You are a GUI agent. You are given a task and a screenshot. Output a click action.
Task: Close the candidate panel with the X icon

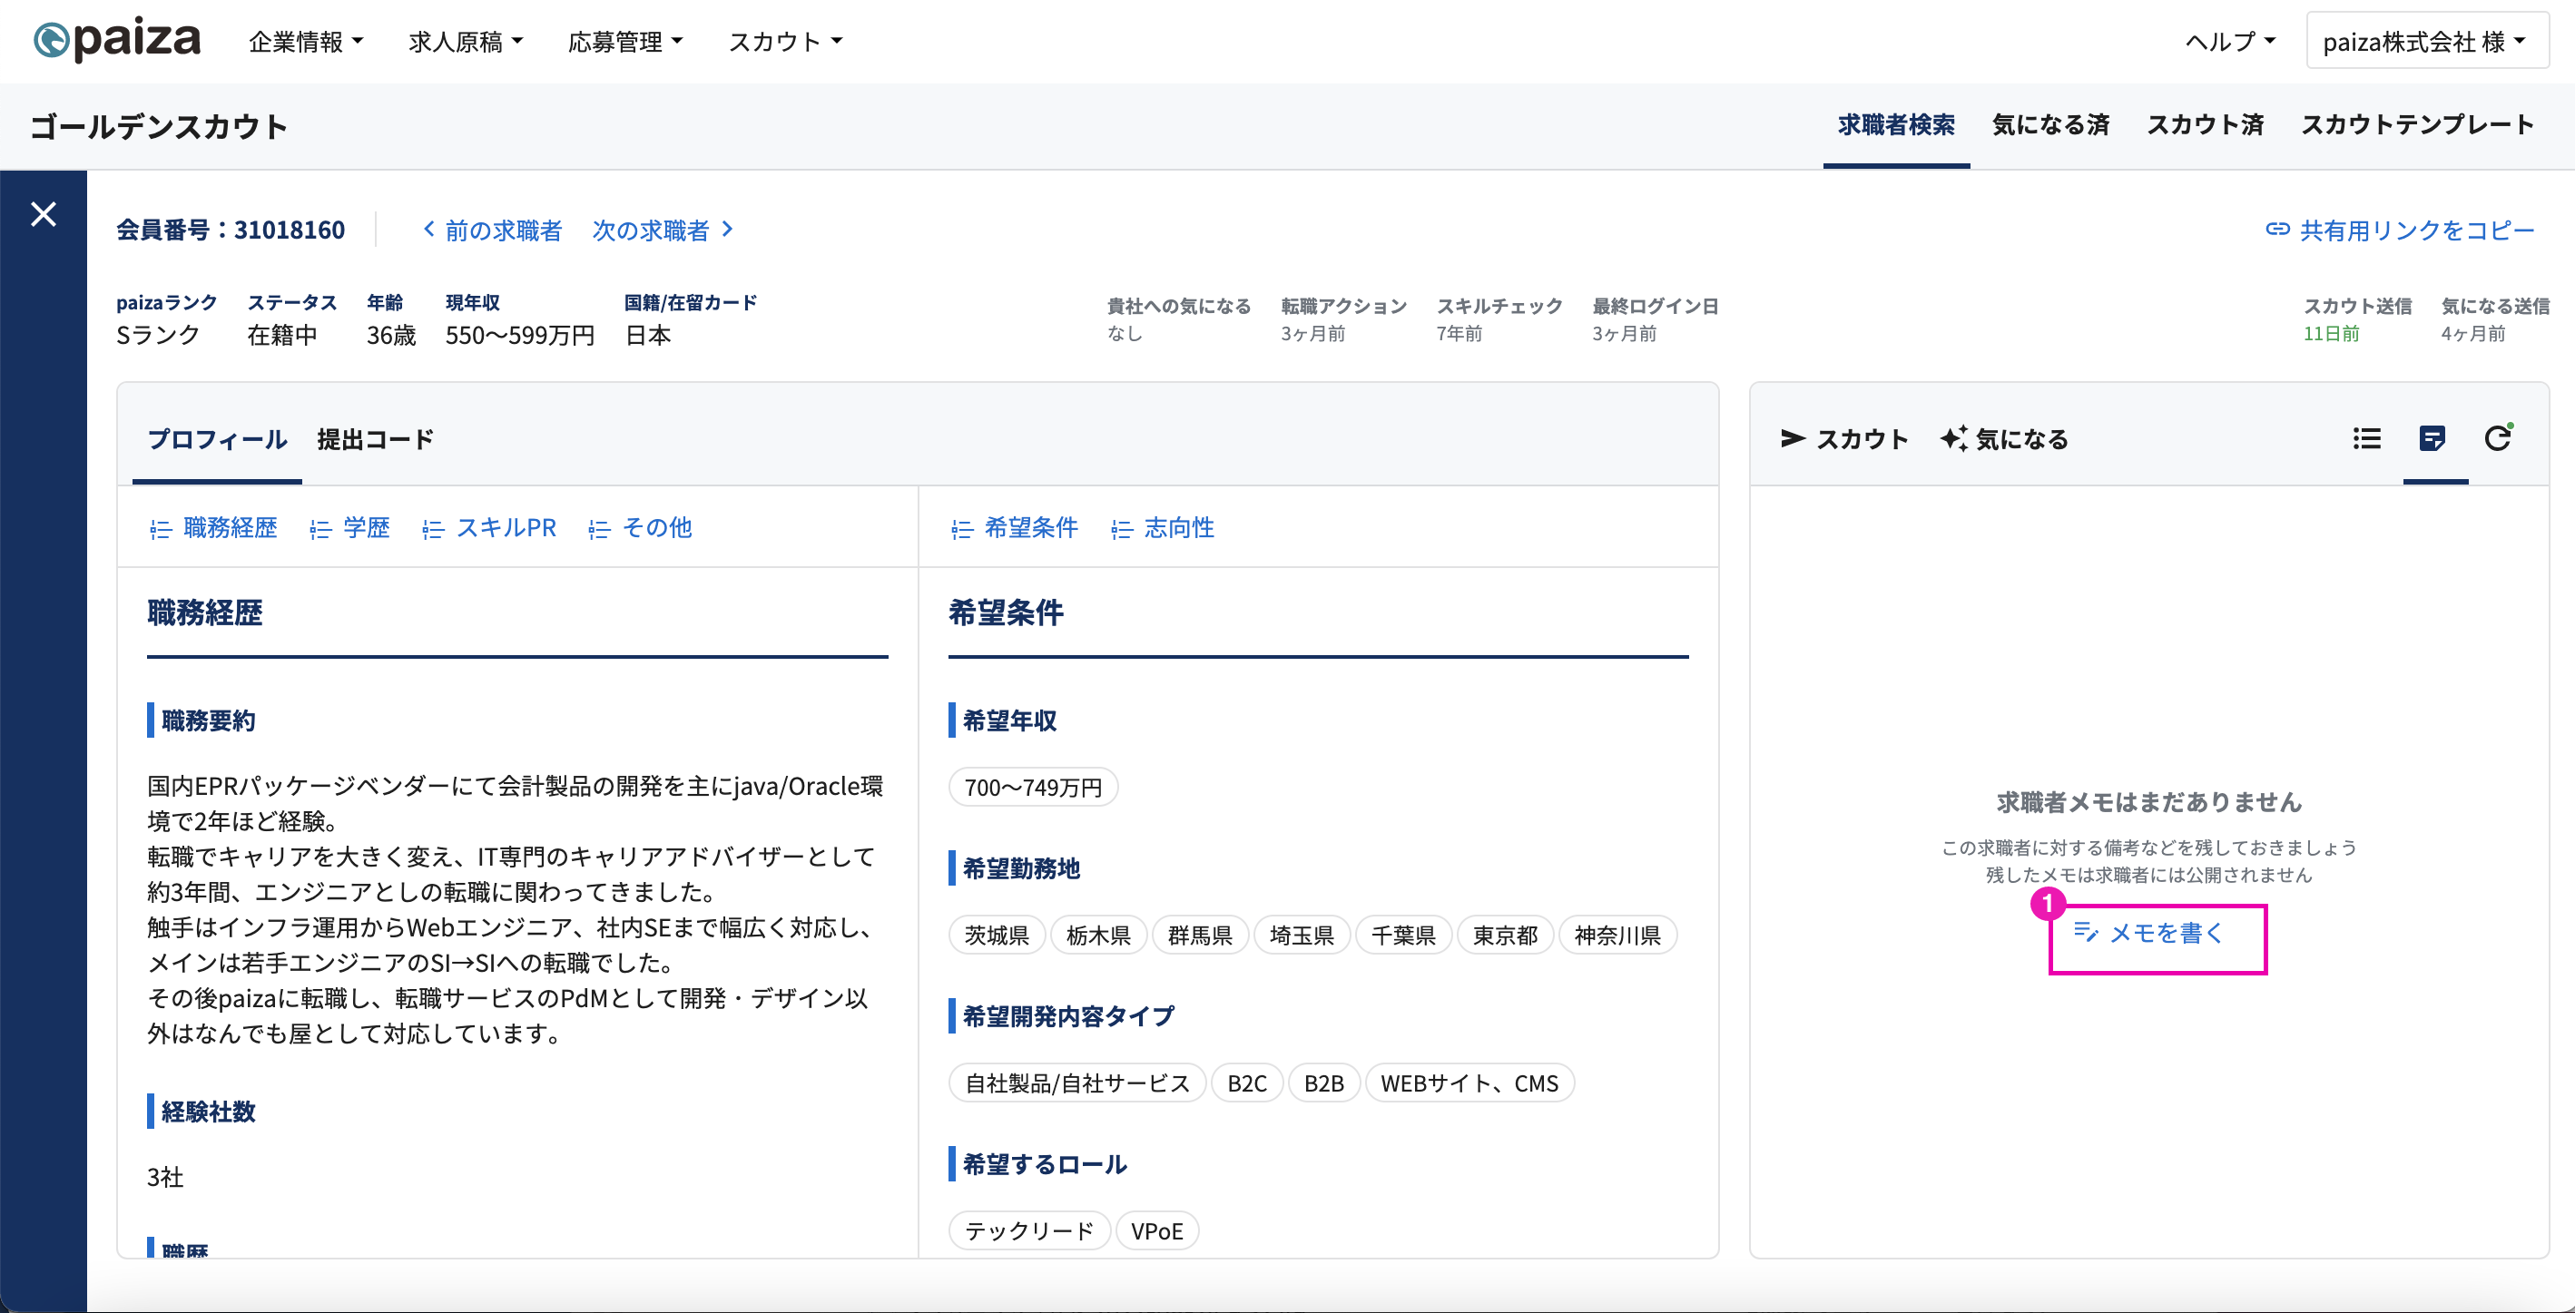click(43, 214)
